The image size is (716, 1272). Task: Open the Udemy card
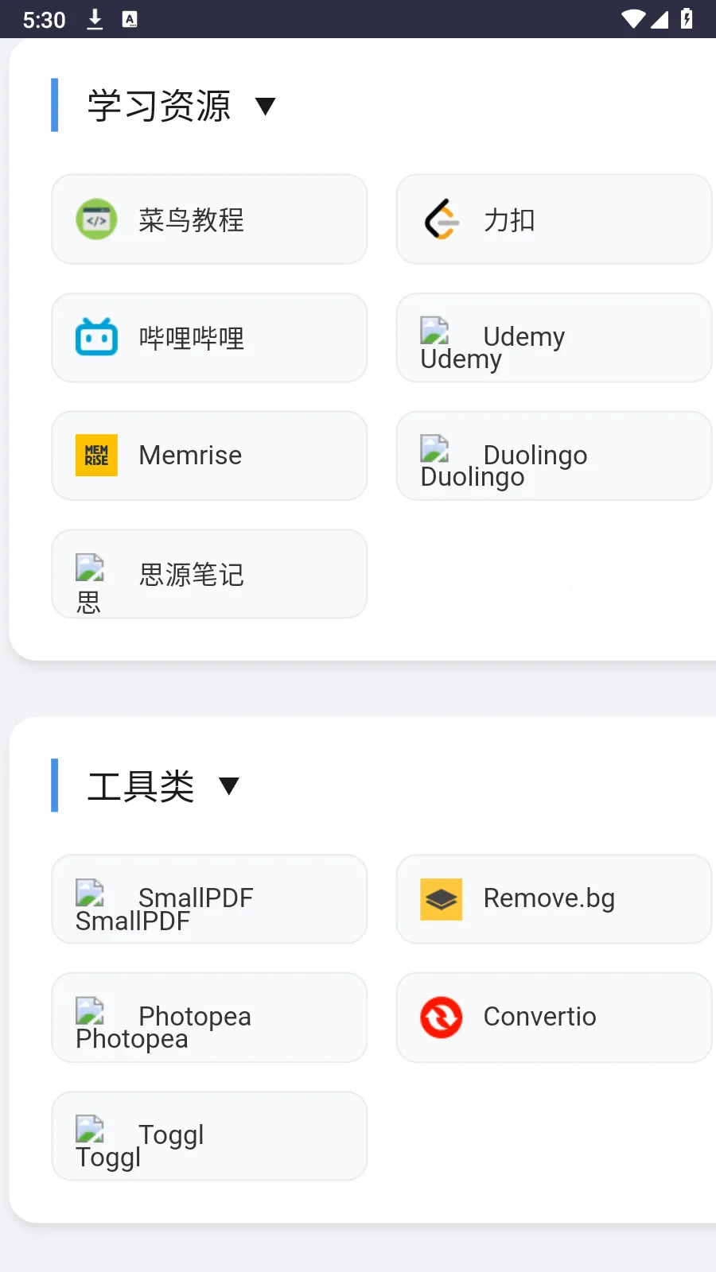click(554, 337)
